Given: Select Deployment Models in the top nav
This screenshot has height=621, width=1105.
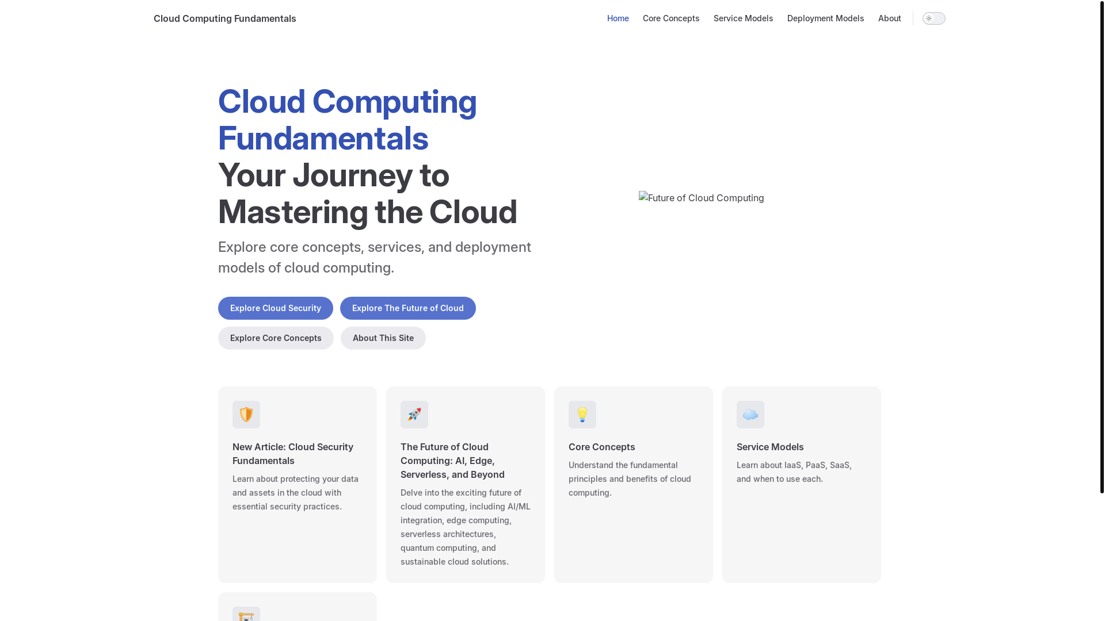Looking at the screenshot, I should 826,18.
